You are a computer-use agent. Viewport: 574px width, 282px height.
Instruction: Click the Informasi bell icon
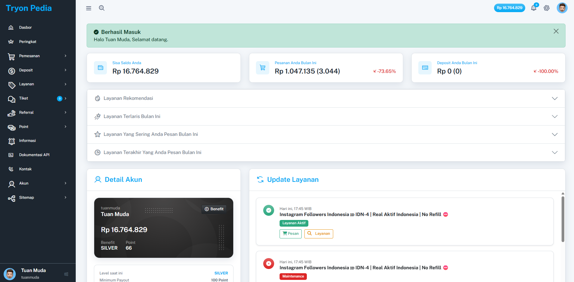(12, 141)
